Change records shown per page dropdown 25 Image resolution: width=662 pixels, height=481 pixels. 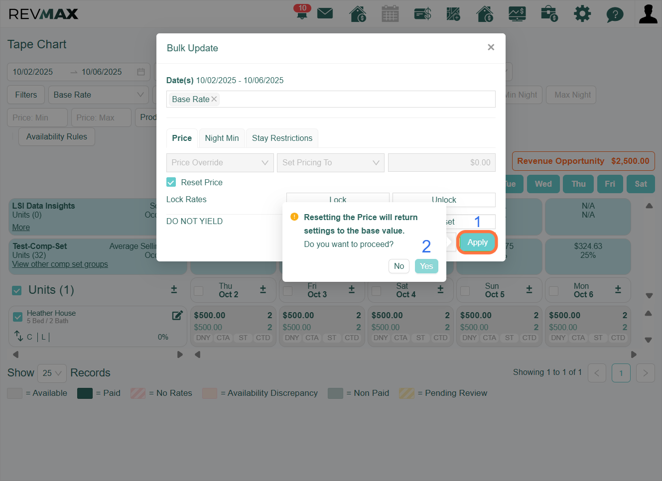[x=52, y=373]
